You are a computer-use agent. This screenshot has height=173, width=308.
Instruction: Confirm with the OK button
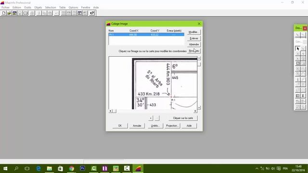[120, 126]
